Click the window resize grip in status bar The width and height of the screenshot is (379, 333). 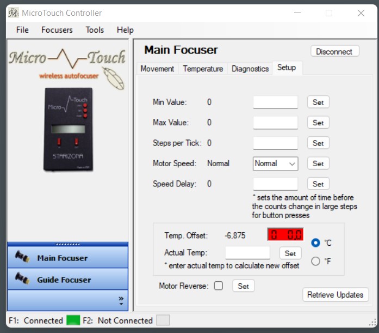(x=373, y=323)
